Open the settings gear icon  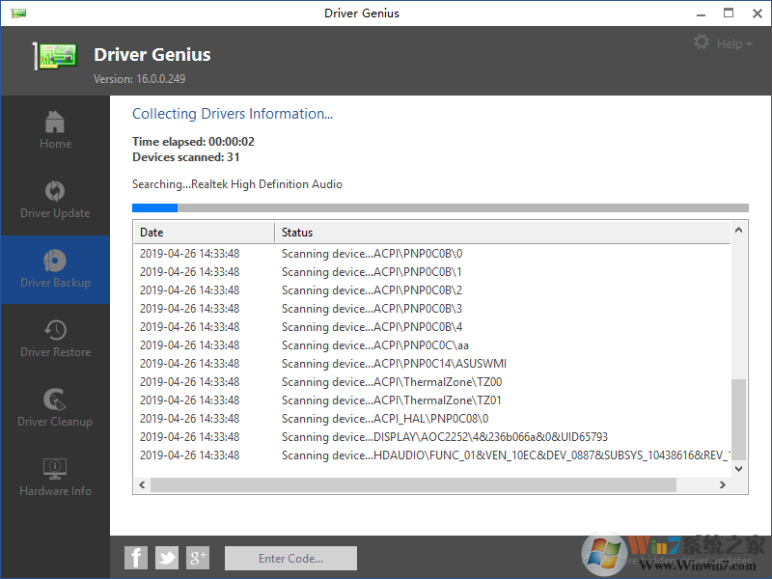(x=702, y=42)
